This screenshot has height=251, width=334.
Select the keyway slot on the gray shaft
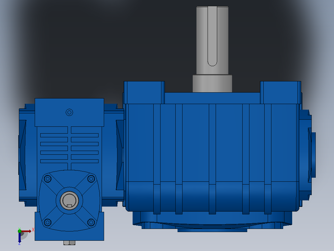point(212,36)
